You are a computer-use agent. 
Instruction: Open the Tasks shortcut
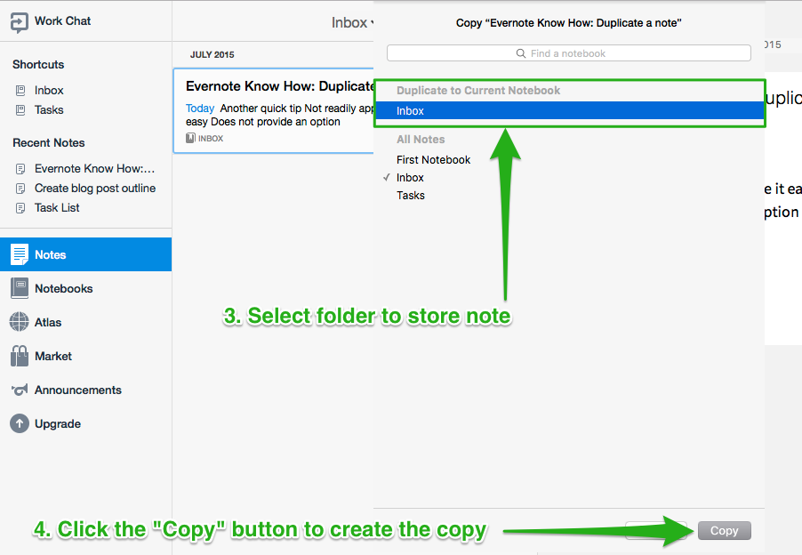[49, 110]
